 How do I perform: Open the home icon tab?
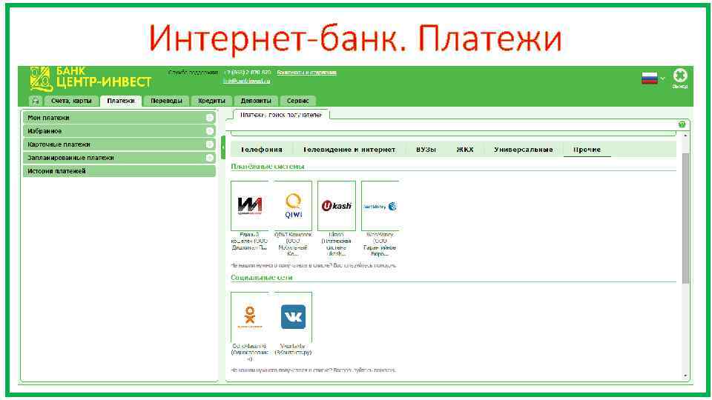pyautogui.click(x=35, y=101)
